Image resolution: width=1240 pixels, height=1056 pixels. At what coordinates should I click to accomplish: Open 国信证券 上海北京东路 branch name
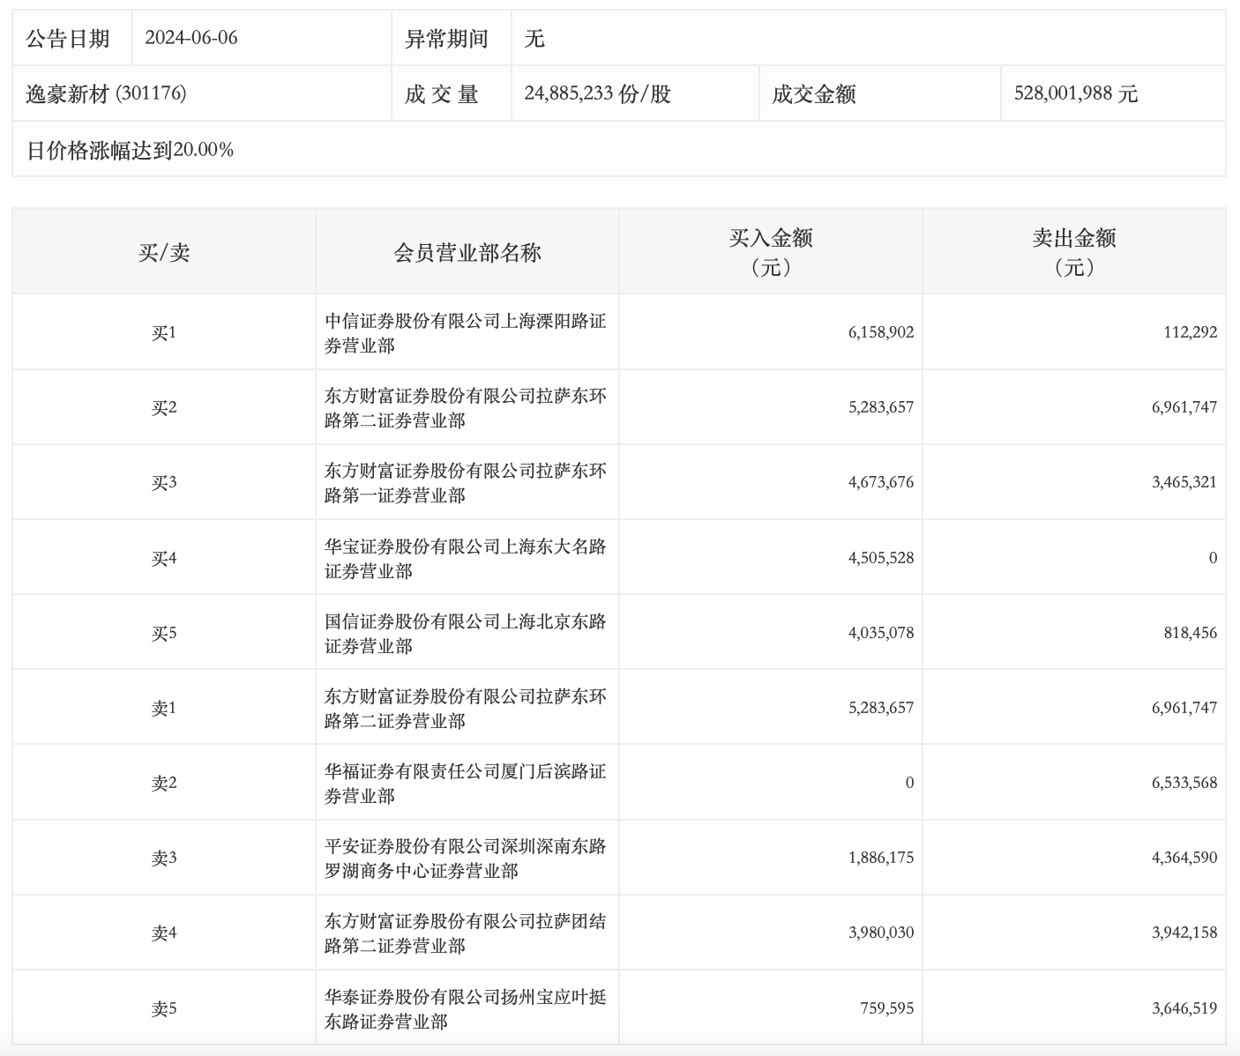point(465,633)
